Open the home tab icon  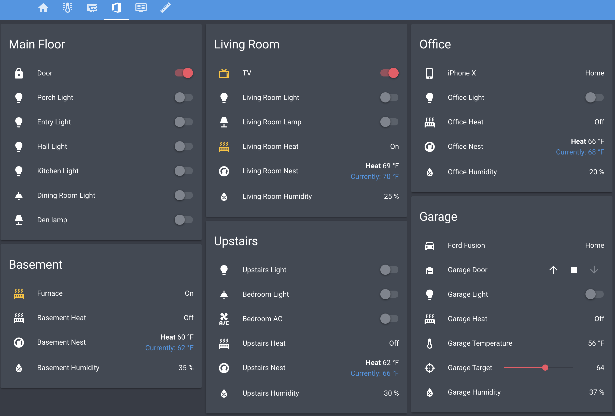tap(43, 8)
